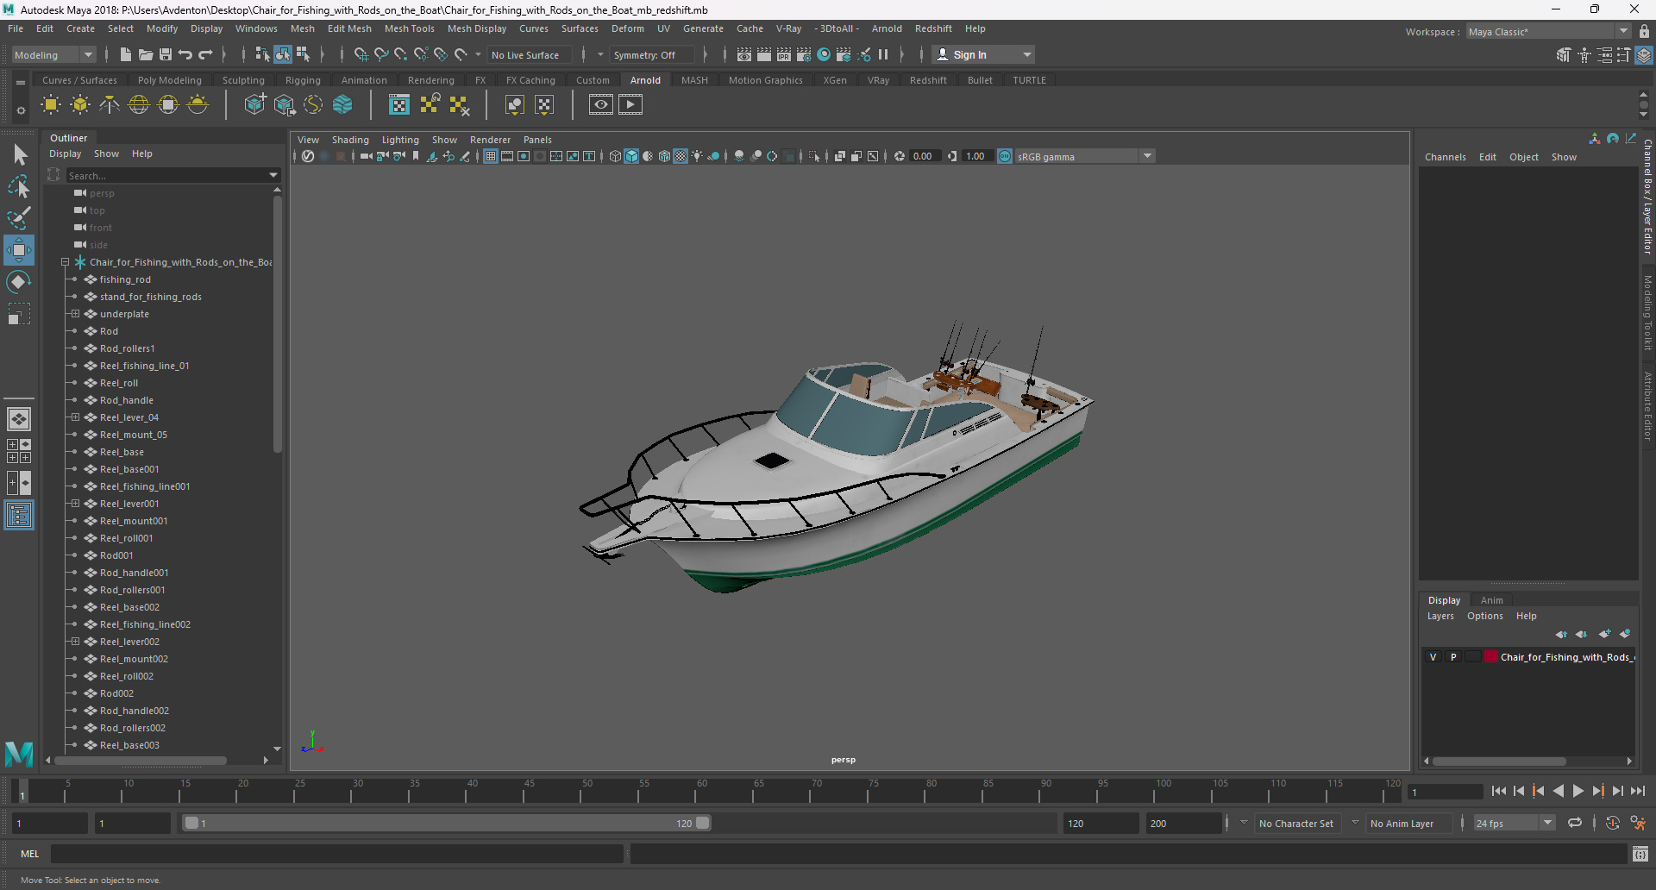The height and width of the screenshot is (890, 1656).
Task: Switch to Anim layer tab
Action: [1491, 600]
